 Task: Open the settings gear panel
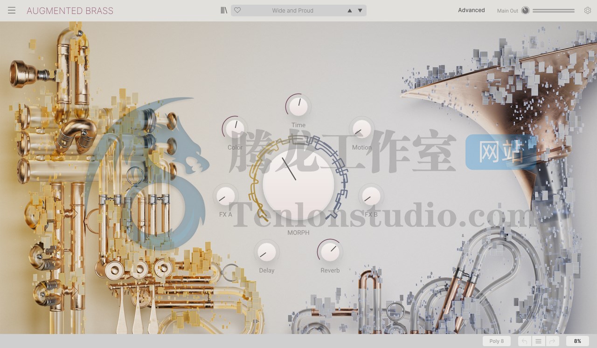coord(588,10)
